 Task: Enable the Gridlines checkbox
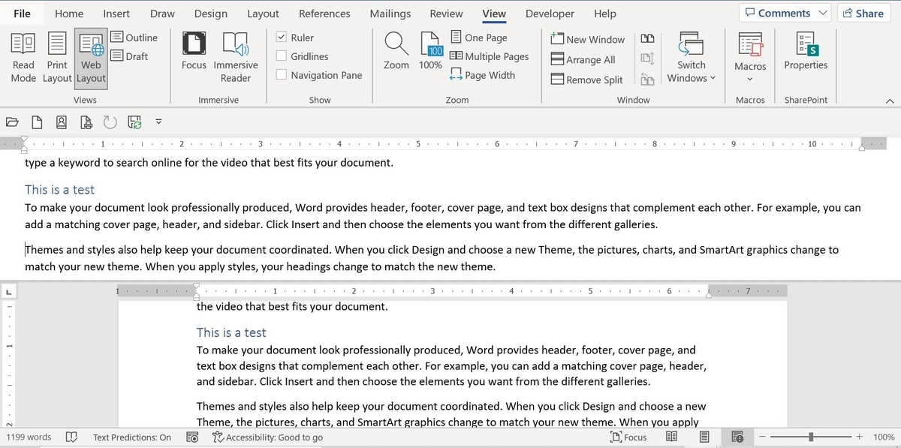pos(282,56)
